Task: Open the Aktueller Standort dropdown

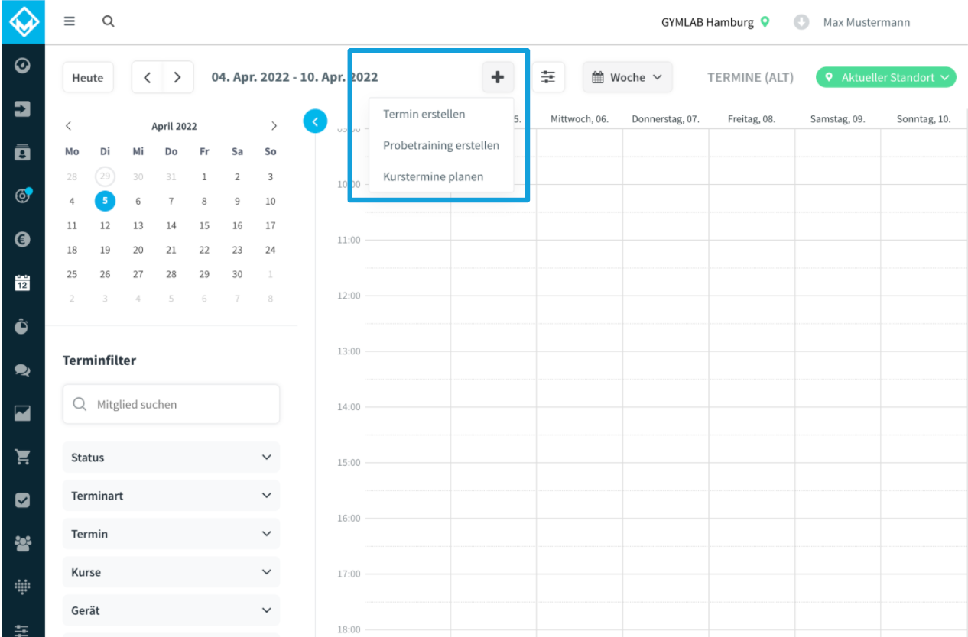Action: (886, 77)
